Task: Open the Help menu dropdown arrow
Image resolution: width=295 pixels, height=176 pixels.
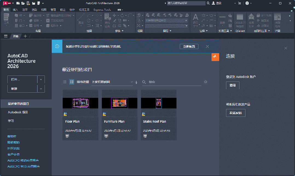Action: 251,3
